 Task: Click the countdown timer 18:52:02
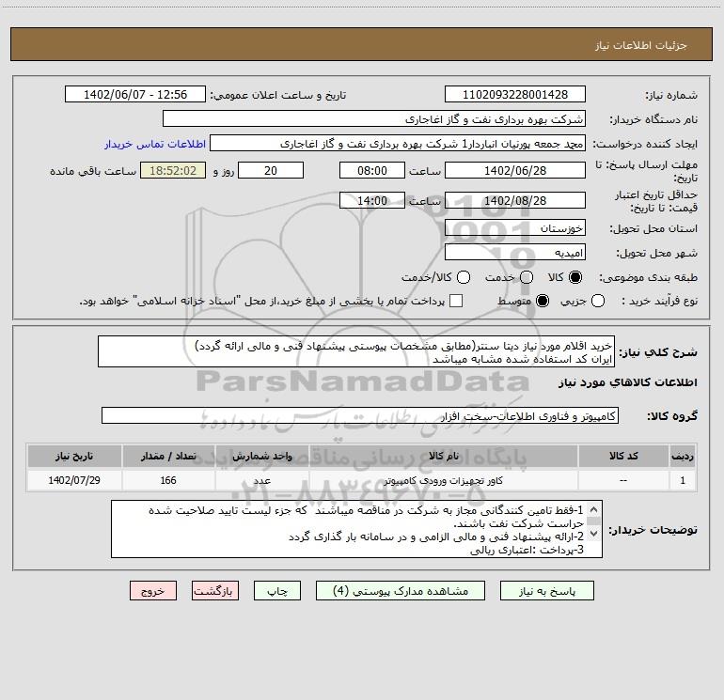pyautogui.click(x=173, y=170)
